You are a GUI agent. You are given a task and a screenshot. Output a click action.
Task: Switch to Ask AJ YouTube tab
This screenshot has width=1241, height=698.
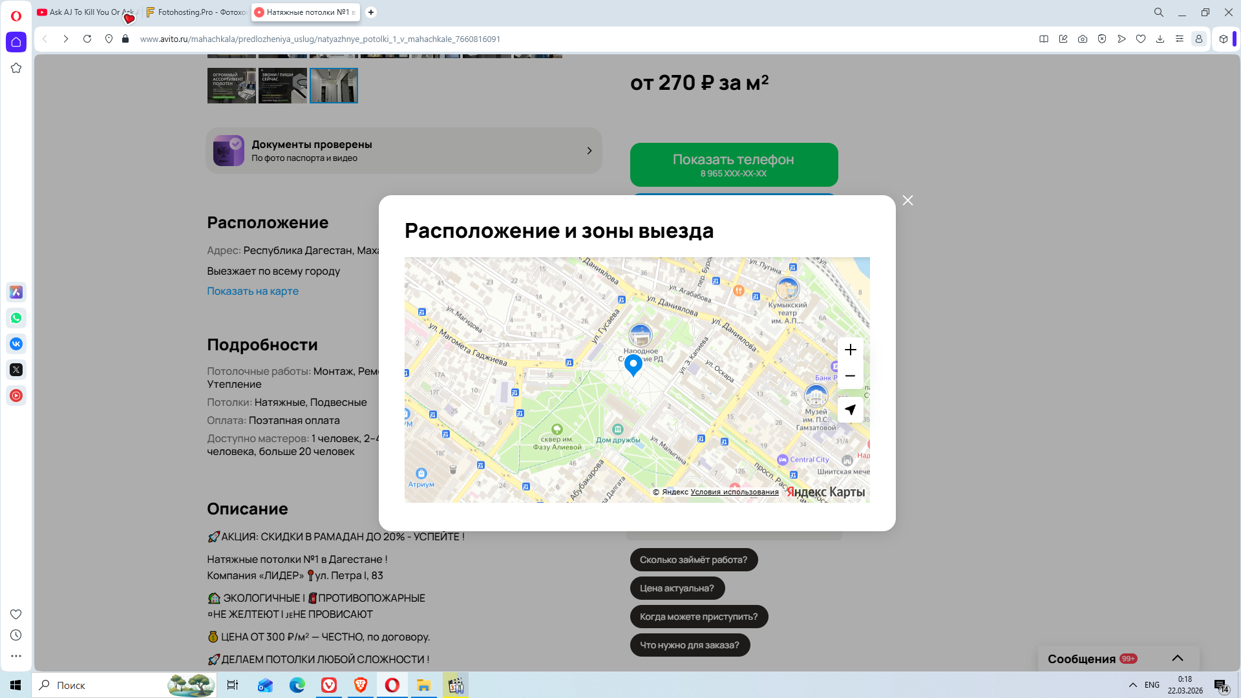[84, 12]
